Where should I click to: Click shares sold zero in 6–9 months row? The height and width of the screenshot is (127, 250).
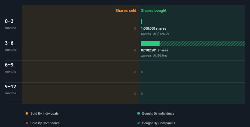pyautogui.click(x=135, y=72)
